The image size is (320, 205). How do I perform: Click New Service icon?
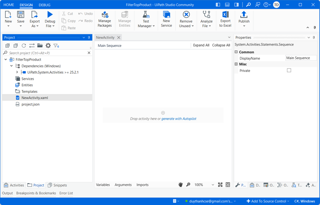pyautogui.click(x=166, y=15)
